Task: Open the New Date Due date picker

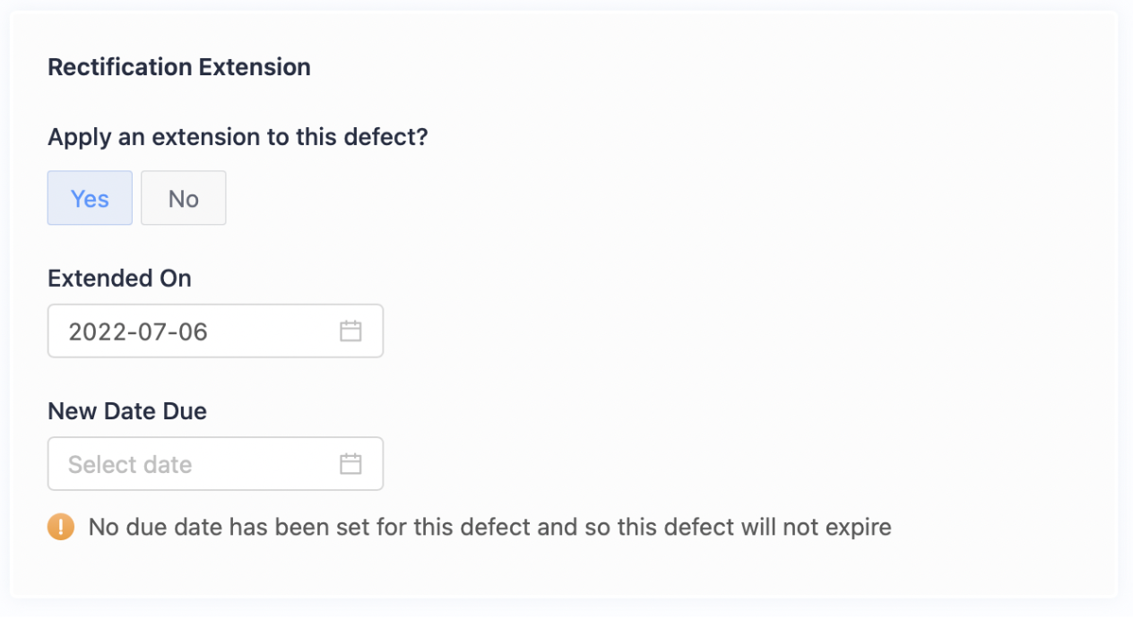Action: point(215,464)
